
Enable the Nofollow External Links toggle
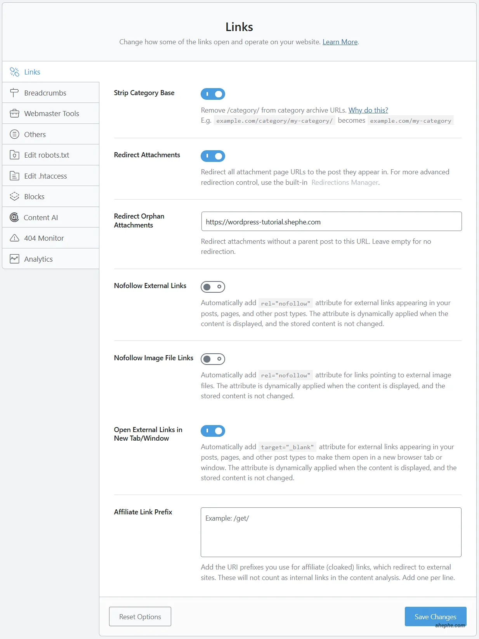point(213,287)
